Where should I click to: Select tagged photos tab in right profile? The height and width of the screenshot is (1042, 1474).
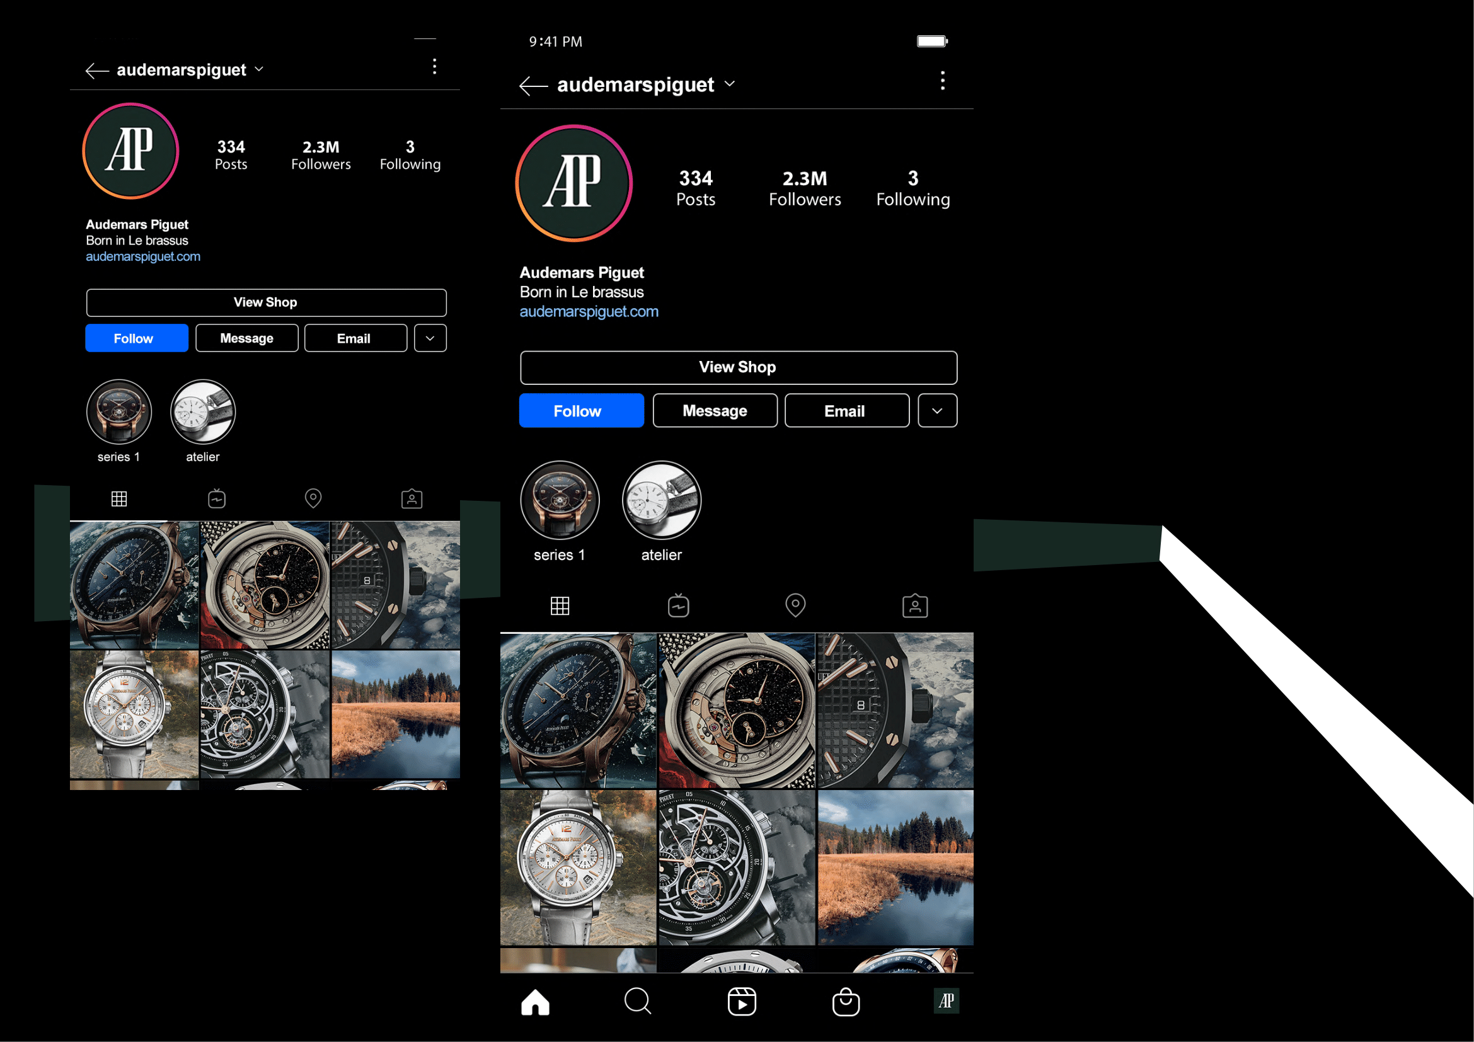(x=915, y=605)
